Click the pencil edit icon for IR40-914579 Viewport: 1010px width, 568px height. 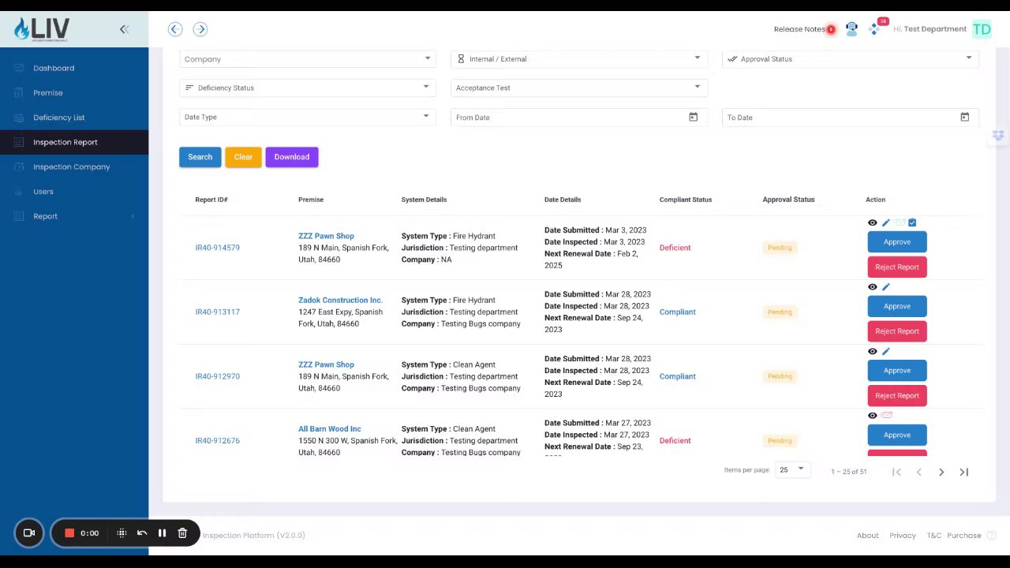coord(885,223)
